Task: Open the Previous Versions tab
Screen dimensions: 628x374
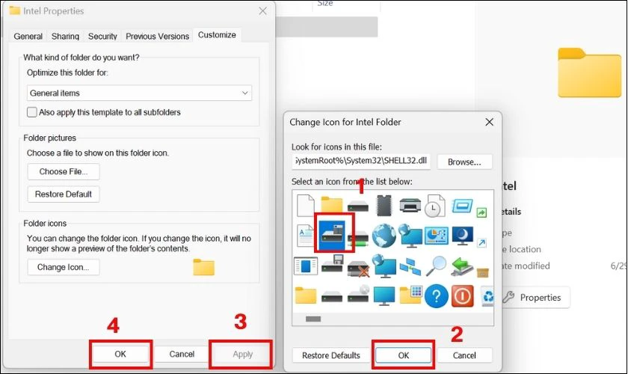Action: (x=158, y=36)
